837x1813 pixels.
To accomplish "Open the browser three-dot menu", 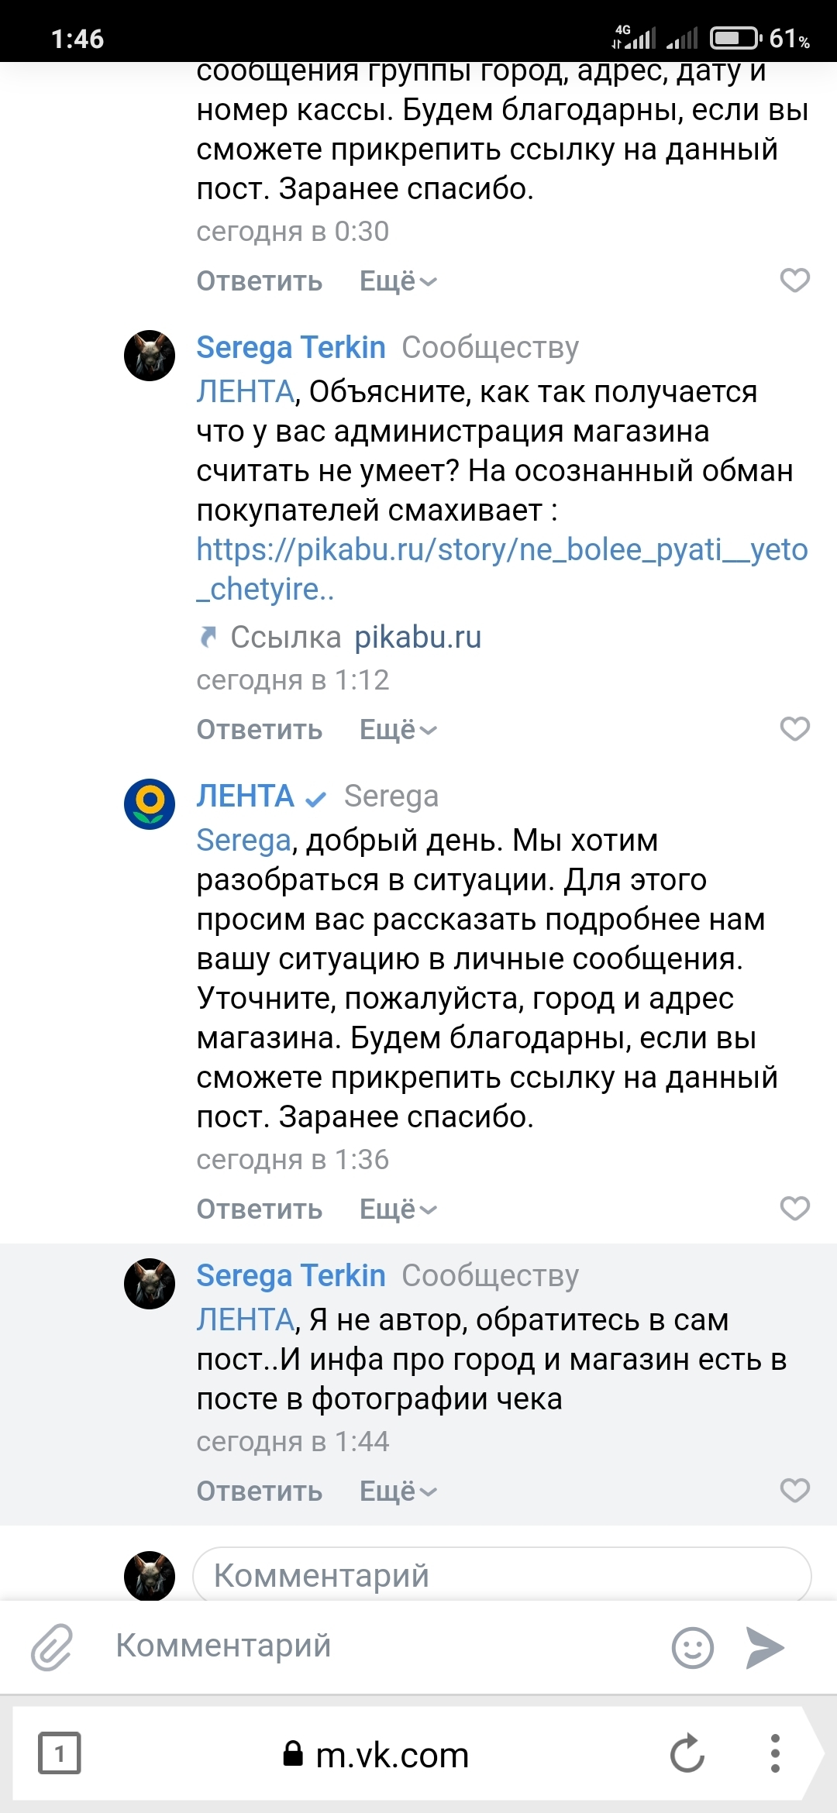I will pyautogui.click(x=775, y=1754).
